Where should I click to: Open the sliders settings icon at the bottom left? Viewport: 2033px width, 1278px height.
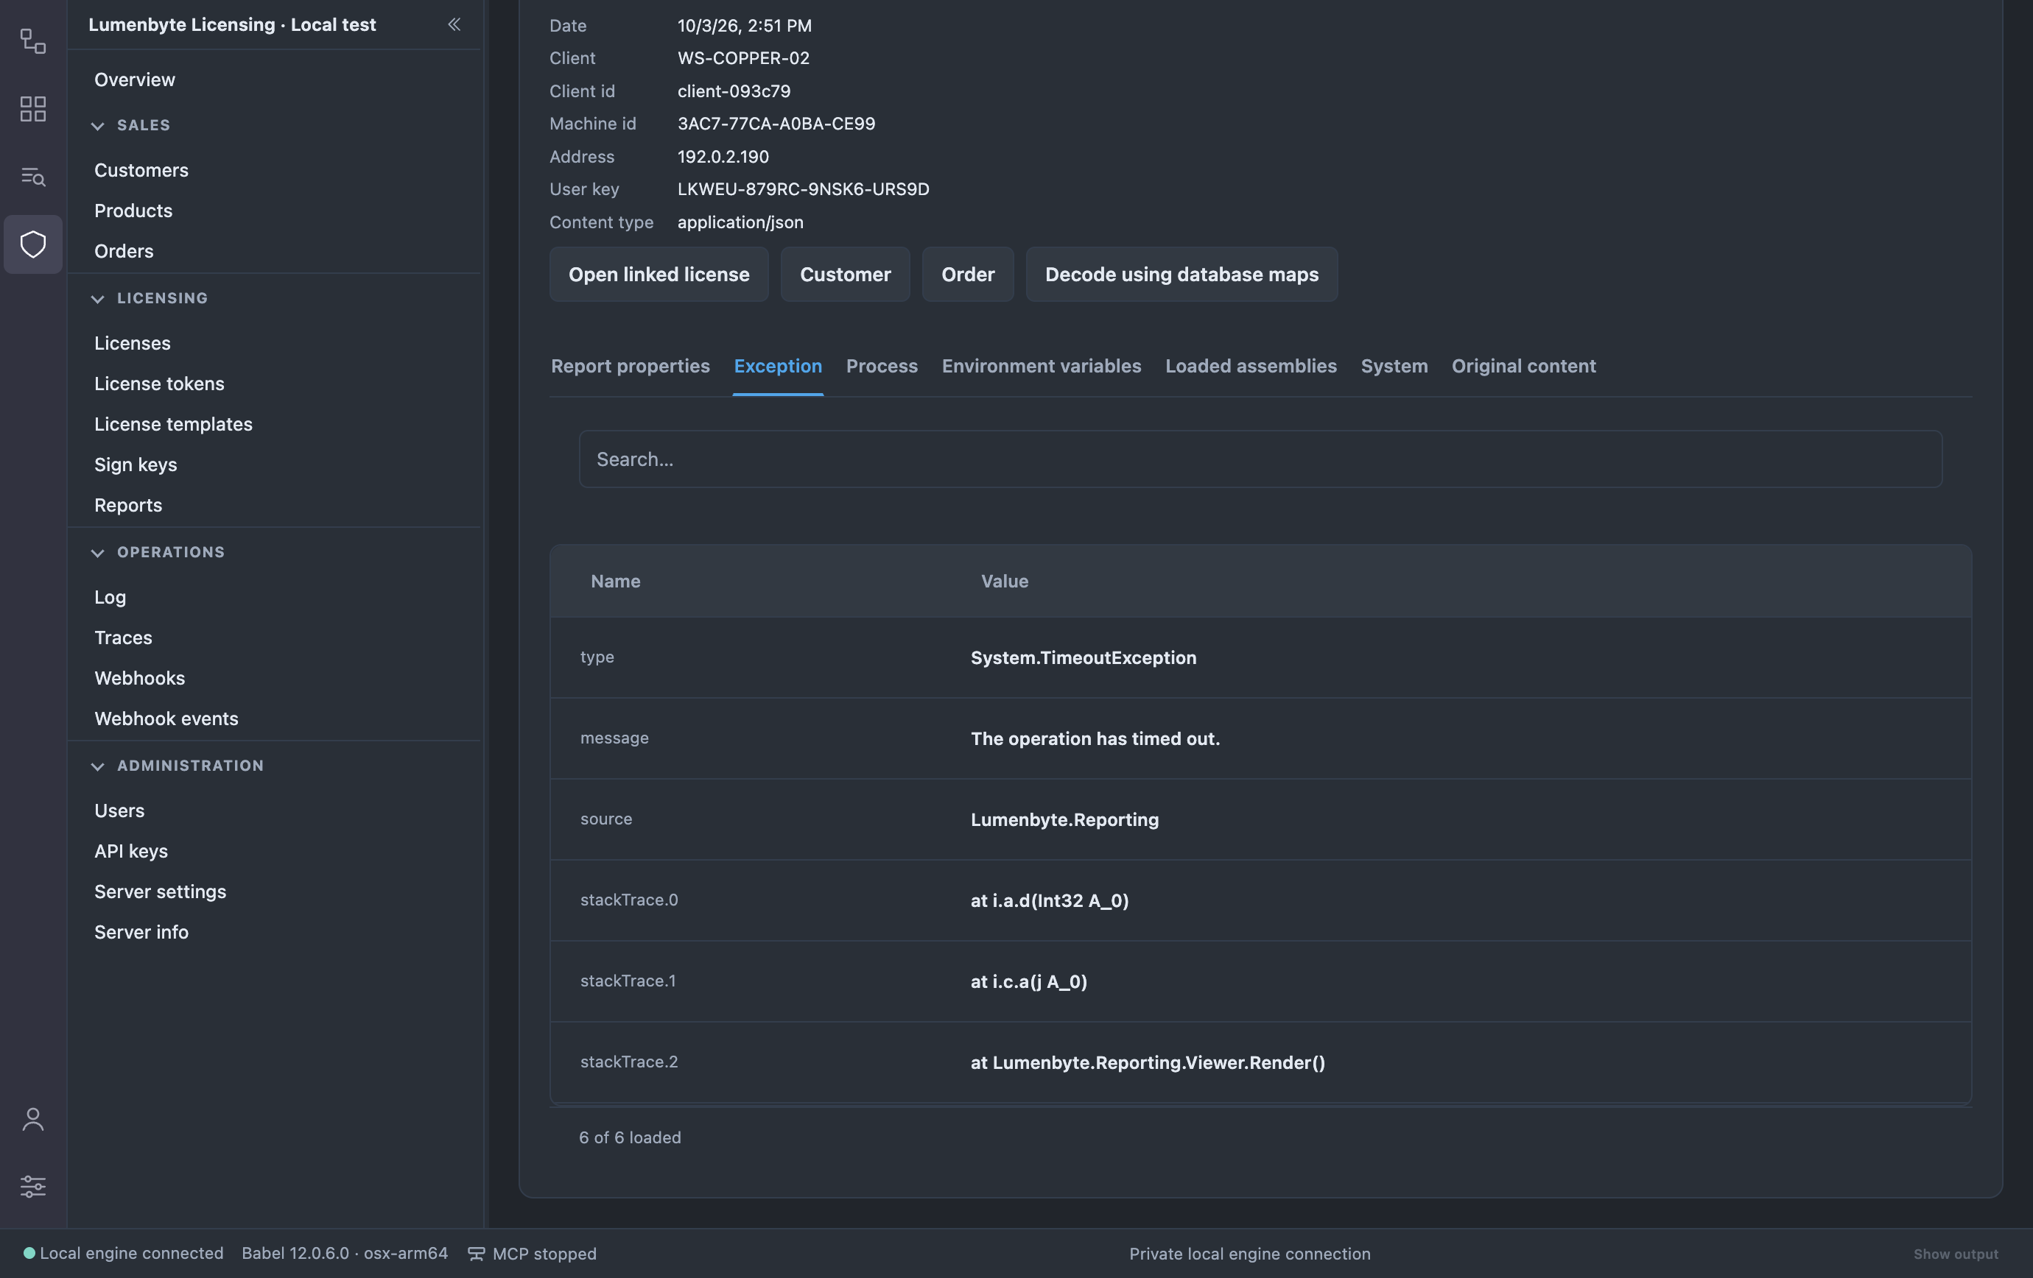(x=33, y=1186)
